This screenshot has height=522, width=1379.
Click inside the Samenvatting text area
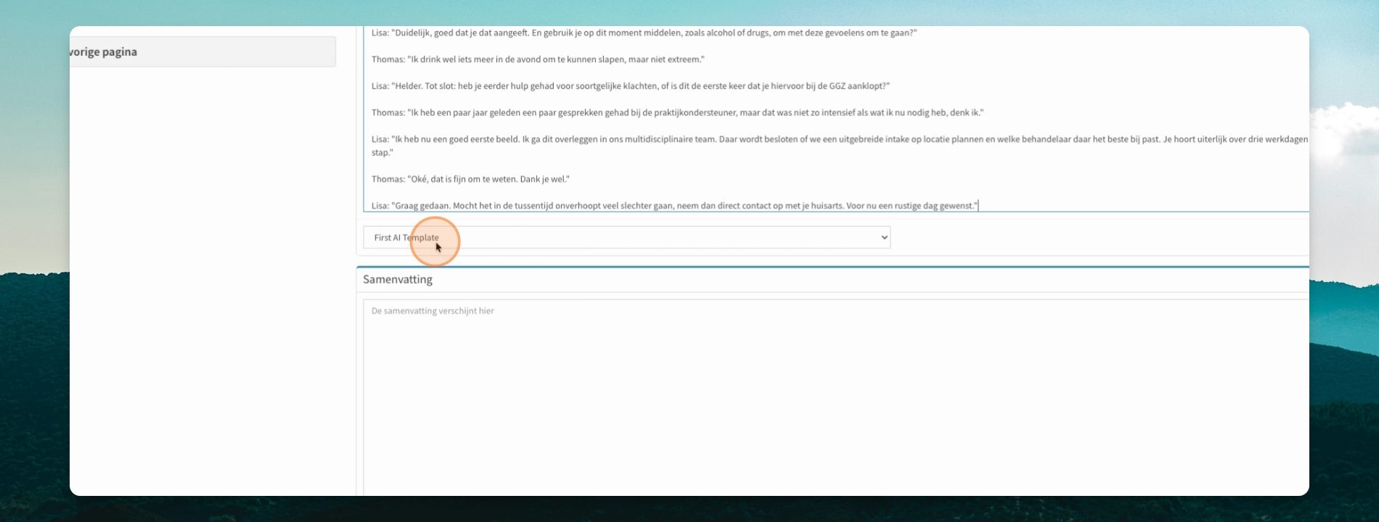coord(836,397)
